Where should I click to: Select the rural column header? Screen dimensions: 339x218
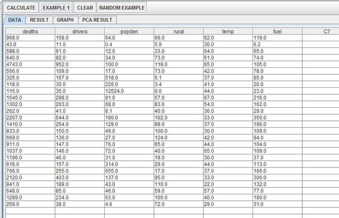click(x=178, y=31)
